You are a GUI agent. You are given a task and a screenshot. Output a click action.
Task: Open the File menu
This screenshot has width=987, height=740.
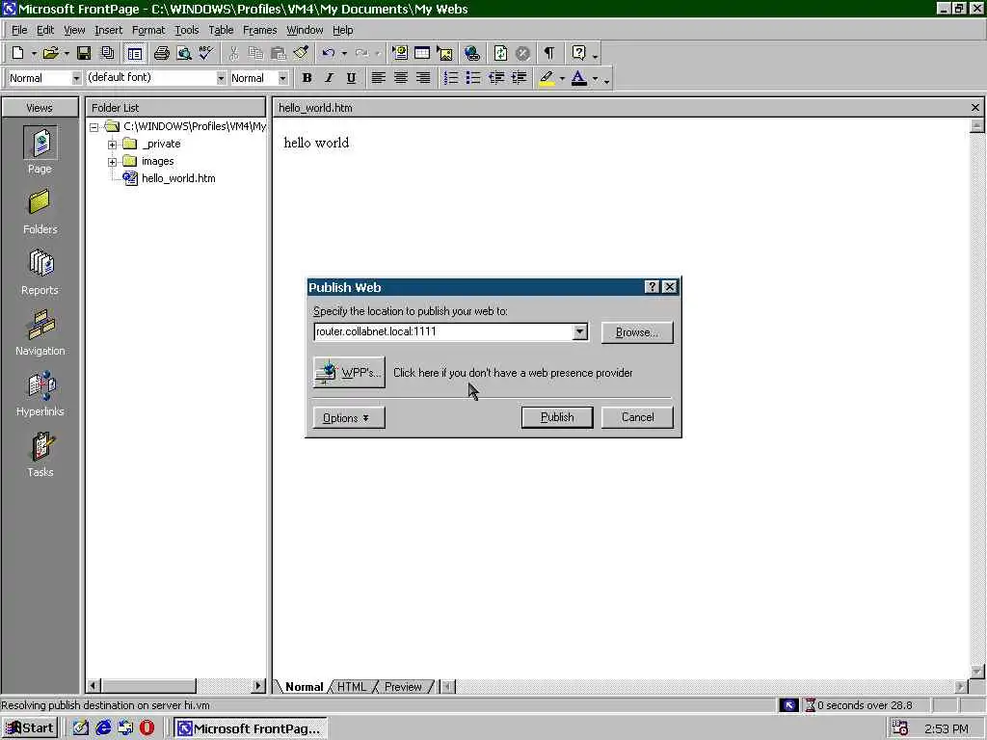[x=19, y=30]
